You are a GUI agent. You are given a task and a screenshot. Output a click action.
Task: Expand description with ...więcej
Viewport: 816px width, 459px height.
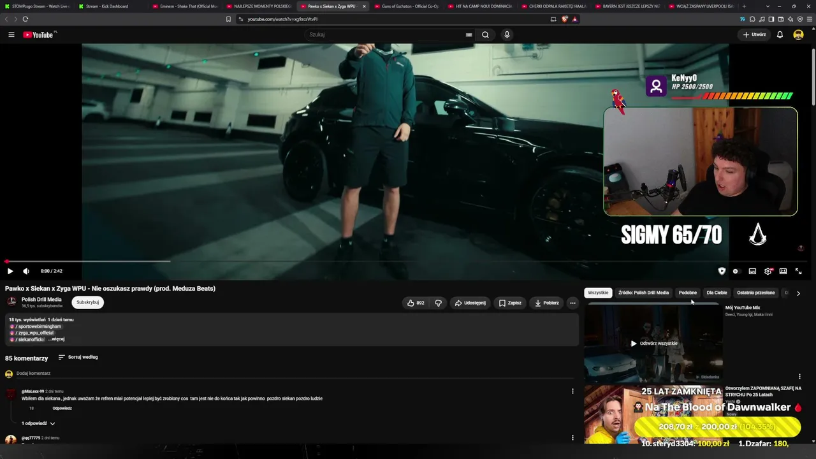coord(57,339)
